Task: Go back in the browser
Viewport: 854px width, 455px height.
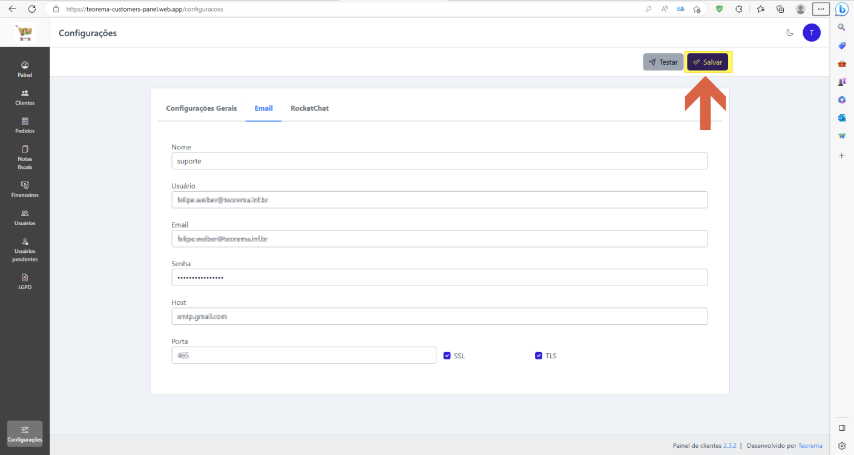Action: click(12, 9)
